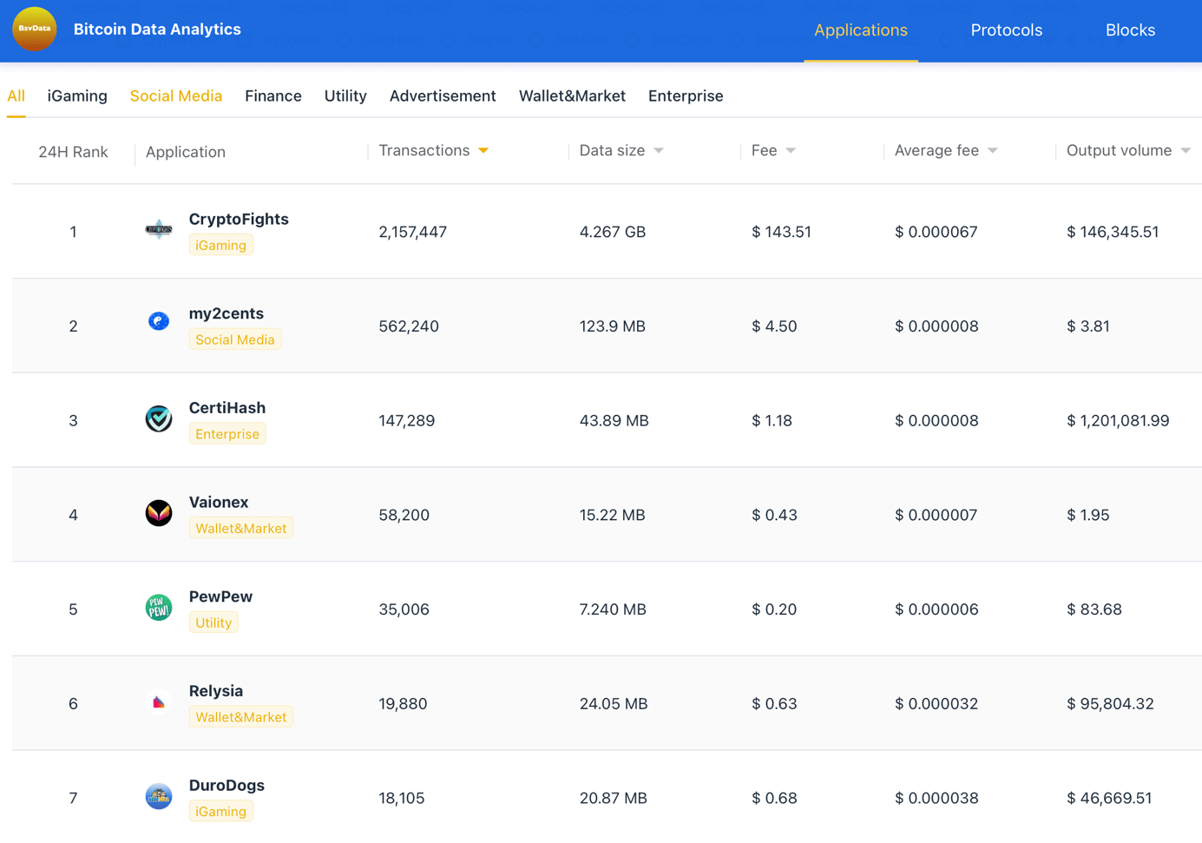
Task: Click the PewPew app icon
Action: point(159,608)
